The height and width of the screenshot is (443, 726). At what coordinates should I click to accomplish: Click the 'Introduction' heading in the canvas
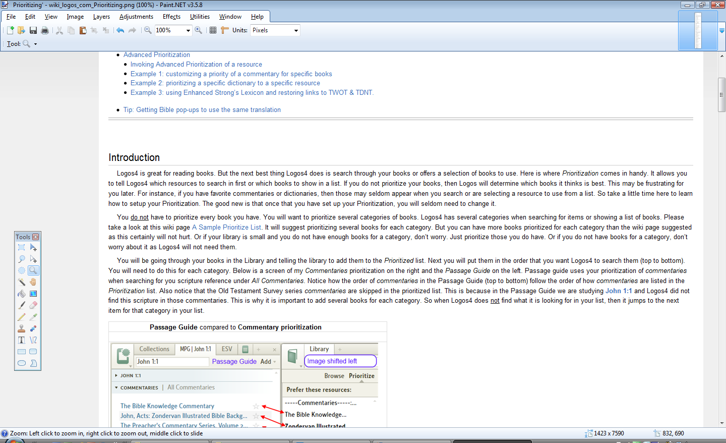pos(134,157)
